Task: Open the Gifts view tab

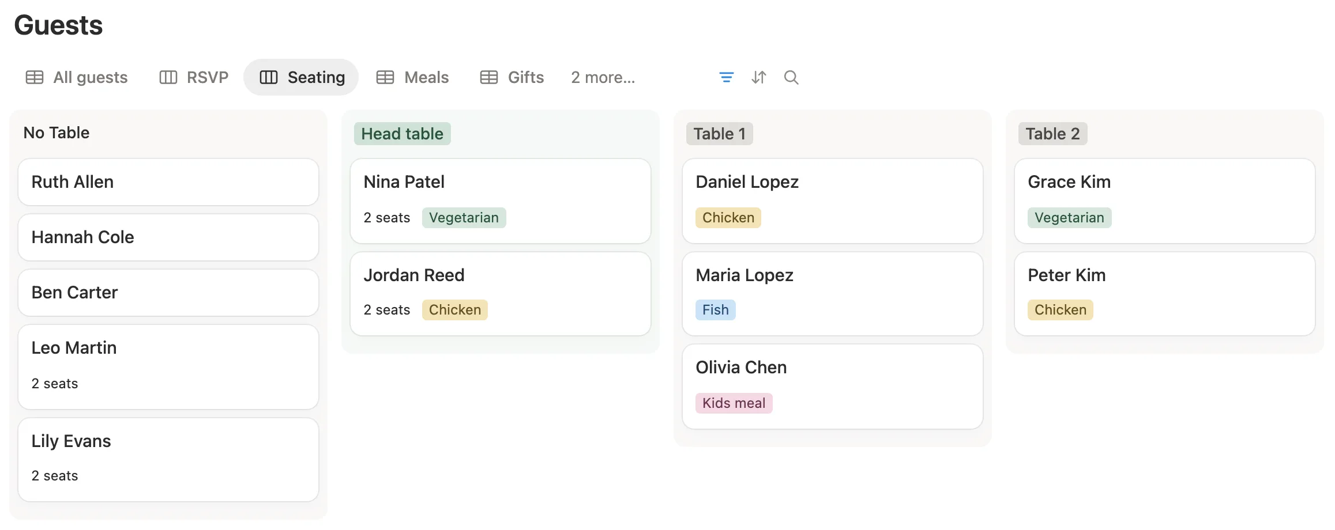Action: click(x=512, y=77)
